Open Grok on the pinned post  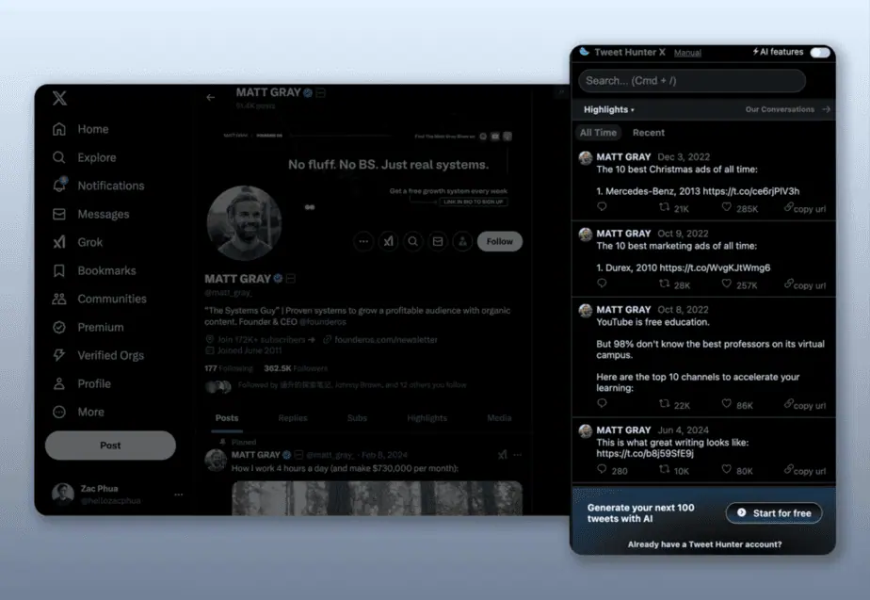[x=502, y=455]
